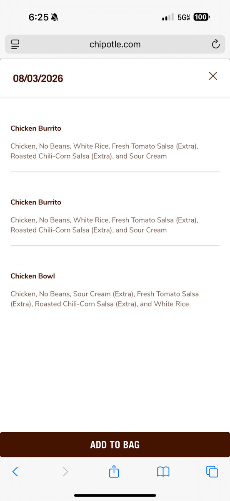Image resolution: width=230 pixels, height=501 pixels.
Task: Open the reader/page menu icon in address bar
Action: point(15,44)
